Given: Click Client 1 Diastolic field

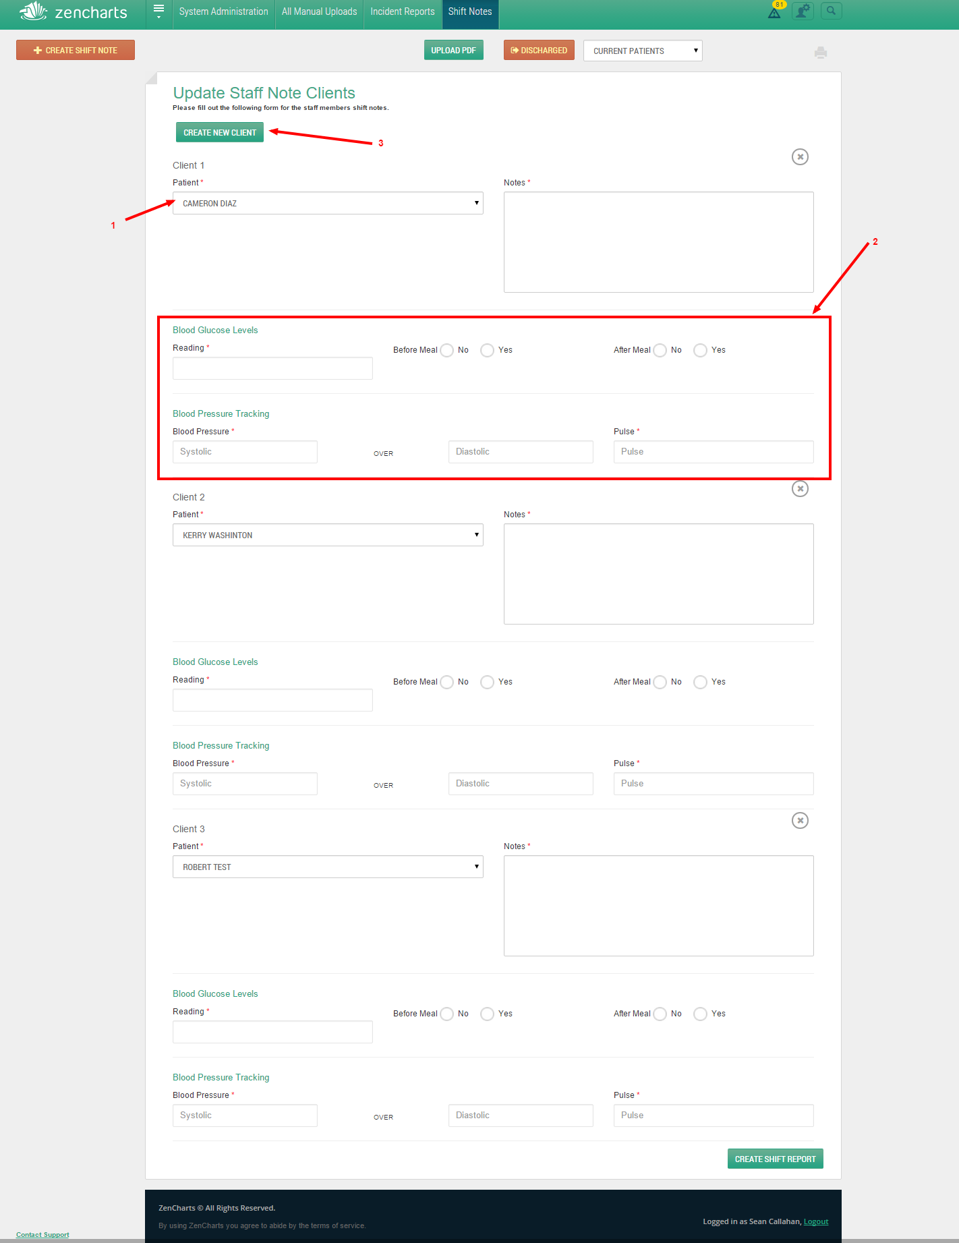Looking at the screenshot, I should tap(521, 452).
